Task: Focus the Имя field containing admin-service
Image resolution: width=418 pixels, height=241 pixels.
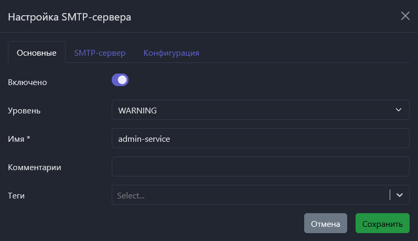Action: tap(260, 139)
